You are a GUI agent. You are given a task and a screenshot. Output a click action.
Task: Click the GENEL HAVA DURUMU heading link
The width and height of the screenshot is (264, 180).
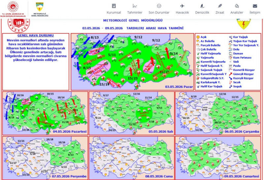(36, 36)
